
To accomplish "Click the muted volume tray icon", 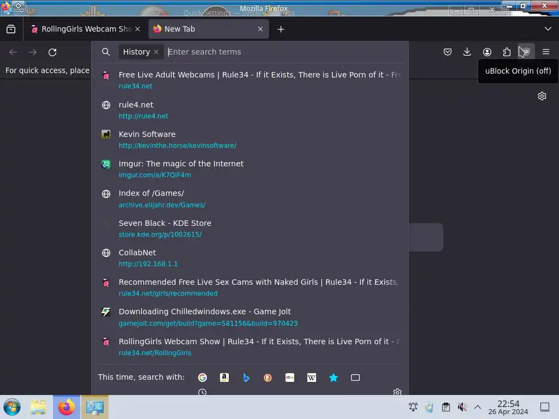I will point(462,407).
